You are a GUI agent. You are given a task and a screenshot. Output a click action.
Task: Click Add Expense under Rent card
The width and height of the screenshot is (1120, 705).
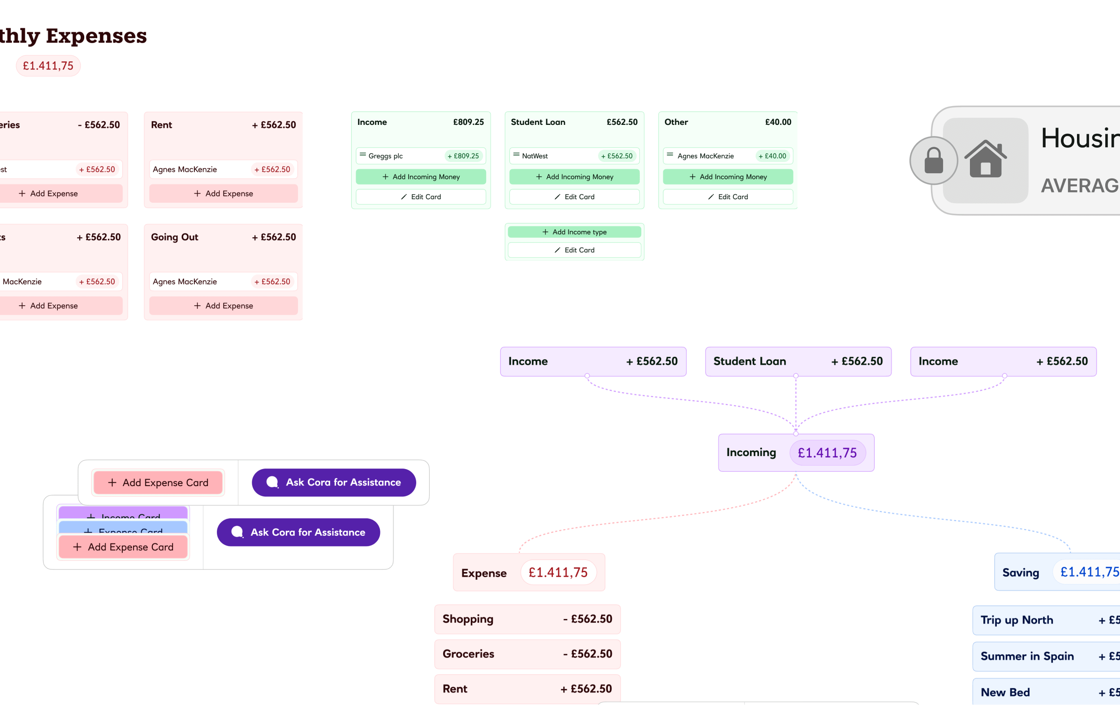click(x=223, y=193)
